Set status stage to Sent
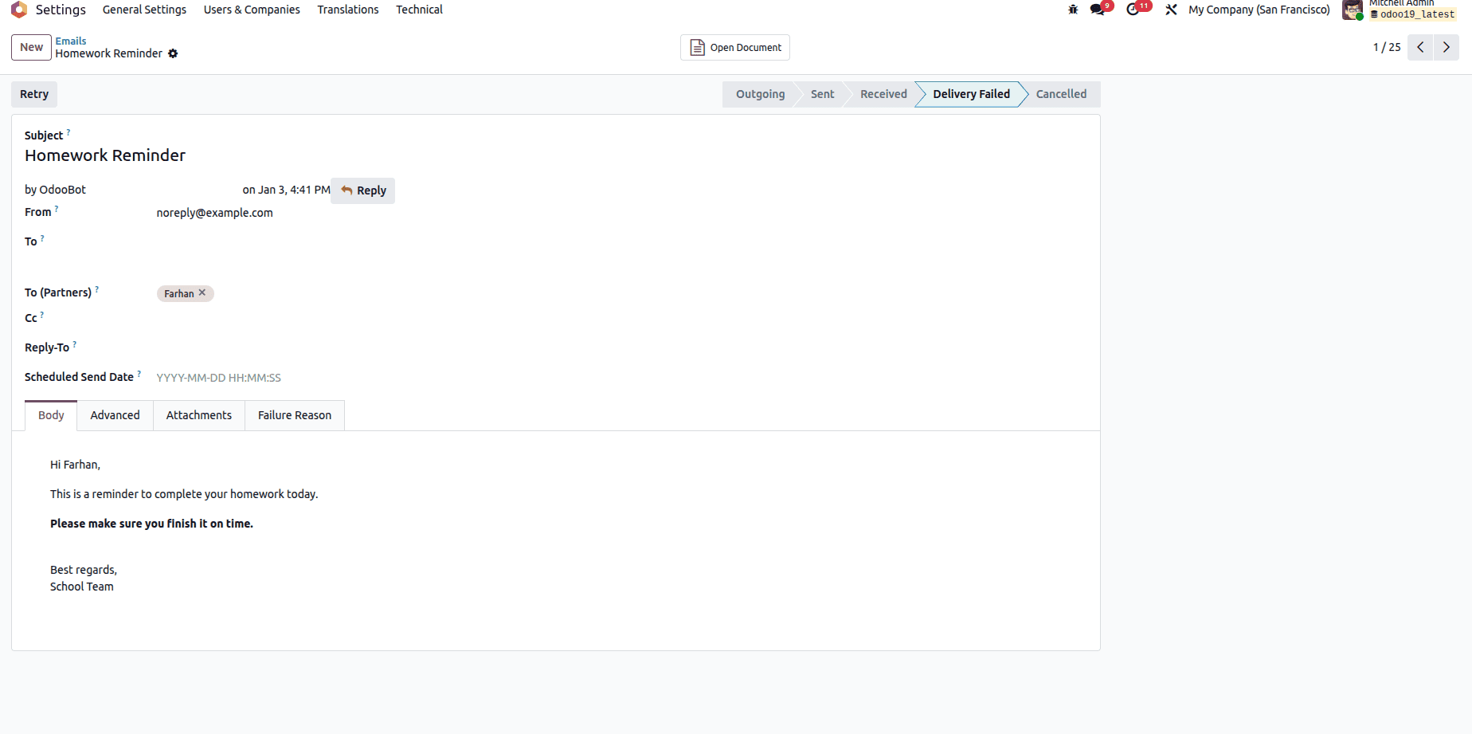This screenshot has width=1472, height=734. pos(821,94)
